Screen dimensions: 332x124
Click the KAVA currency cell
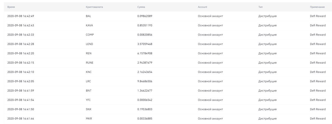pos(89,25)
